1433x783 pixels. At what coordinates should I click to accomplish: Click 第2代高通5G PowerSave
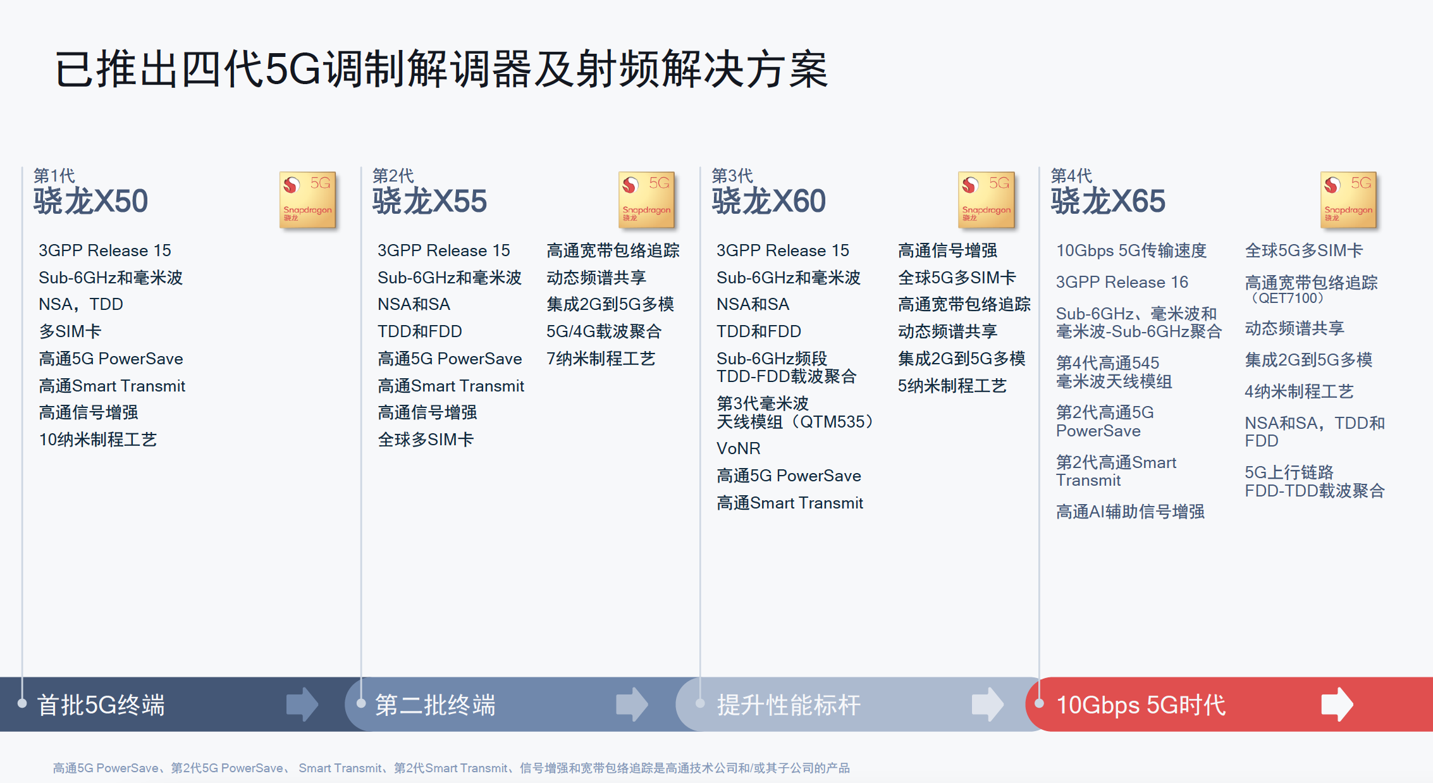(x=1105, y=421)
